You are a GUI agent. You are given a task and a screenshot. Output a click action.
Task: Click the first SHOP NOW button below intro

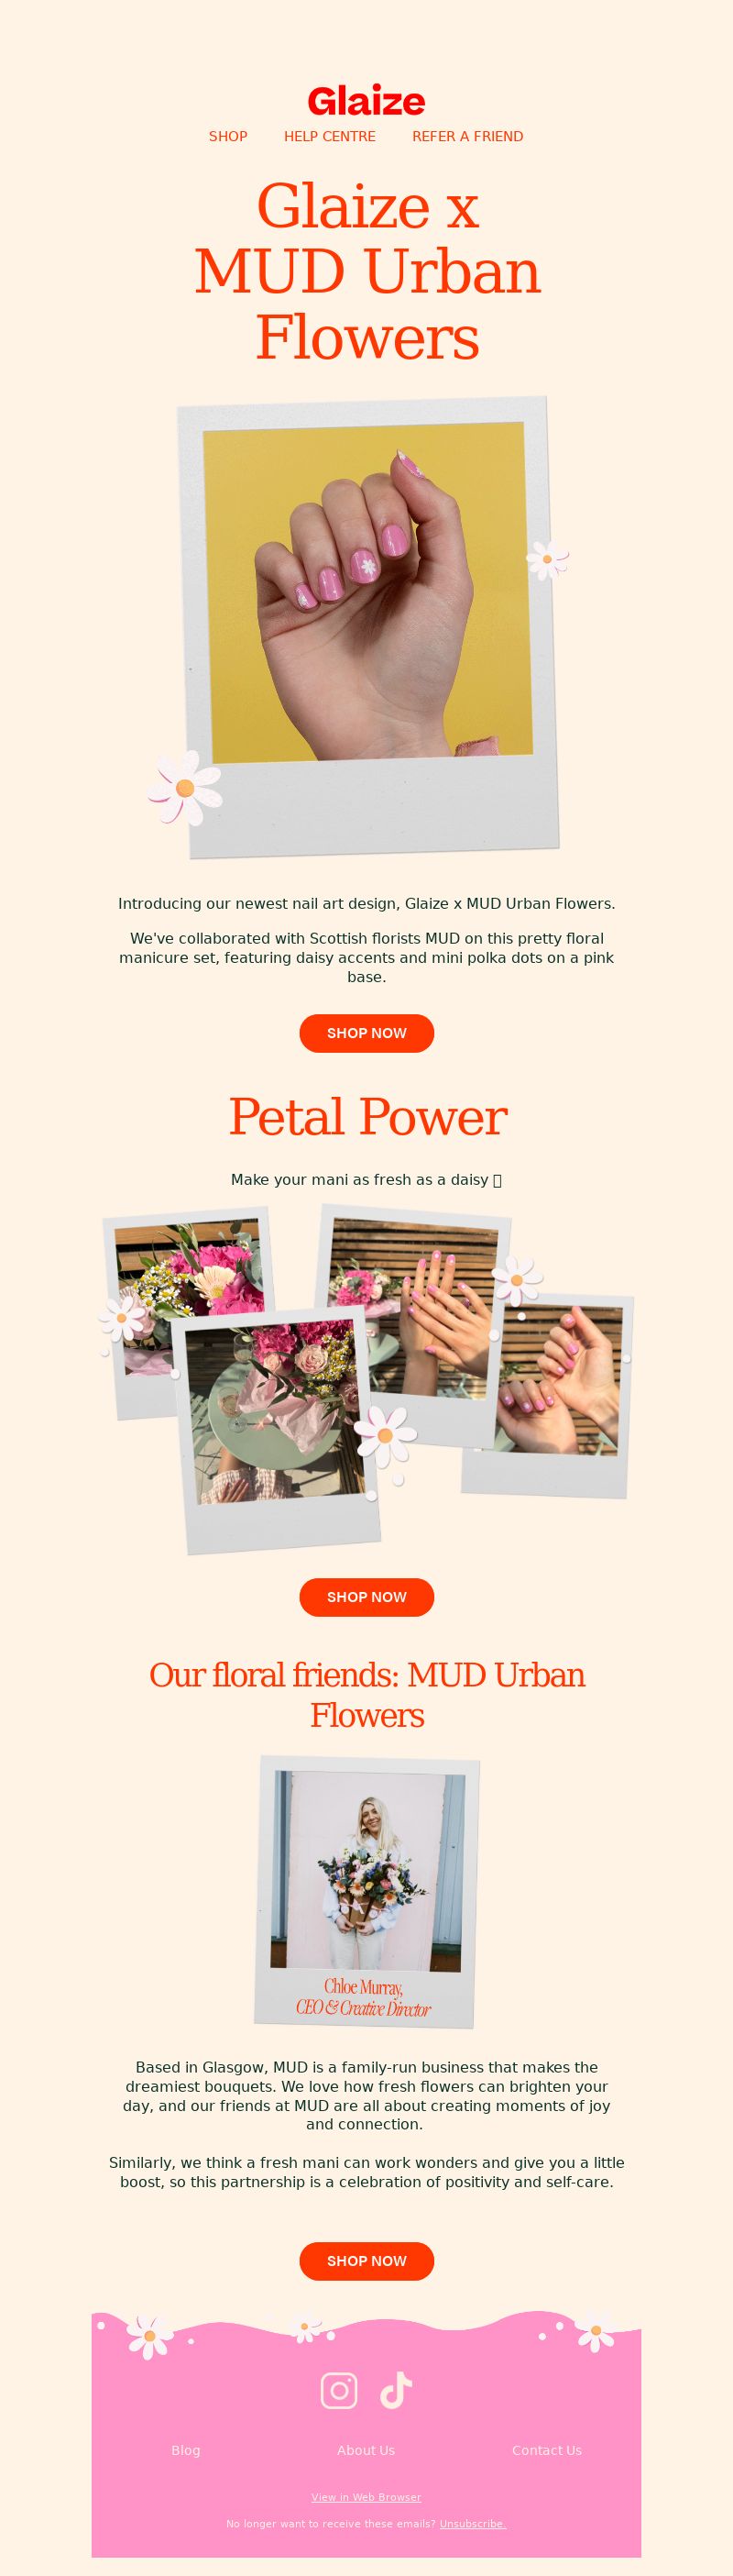pos(366,1033)
